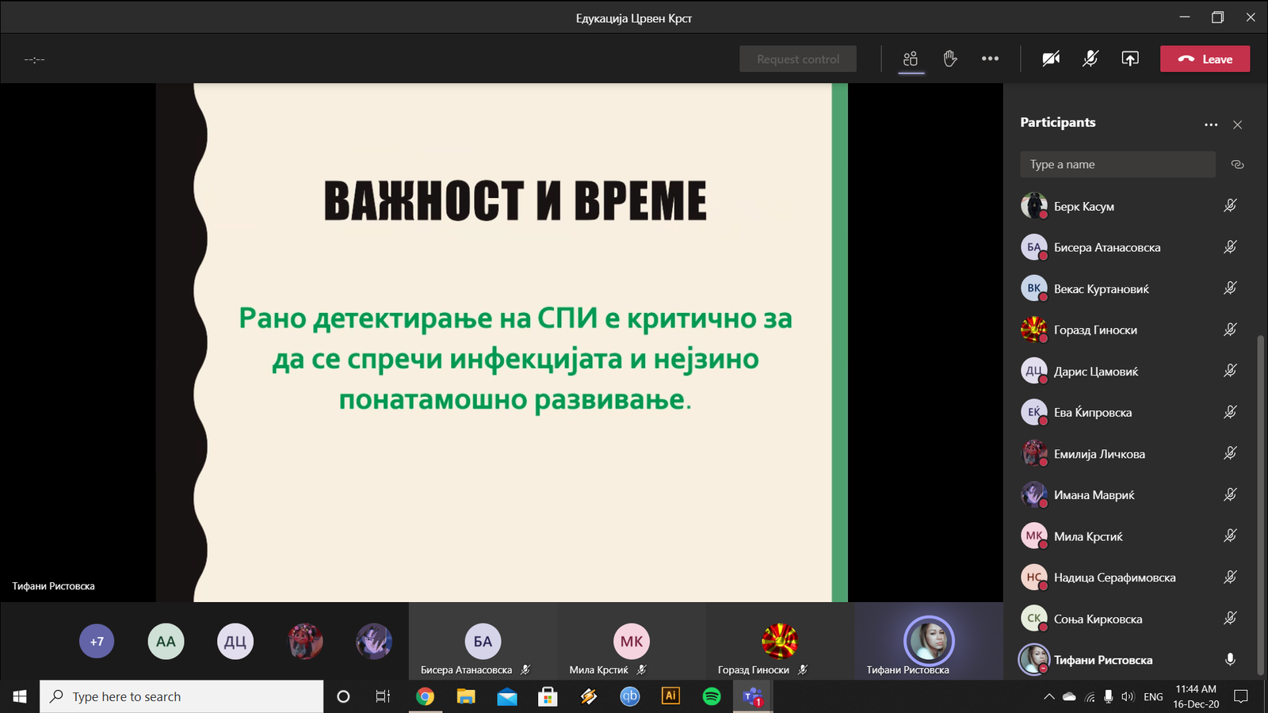Open the share content tray icon
This screenshot has height=713, width=1268.
coord(1130,59)
